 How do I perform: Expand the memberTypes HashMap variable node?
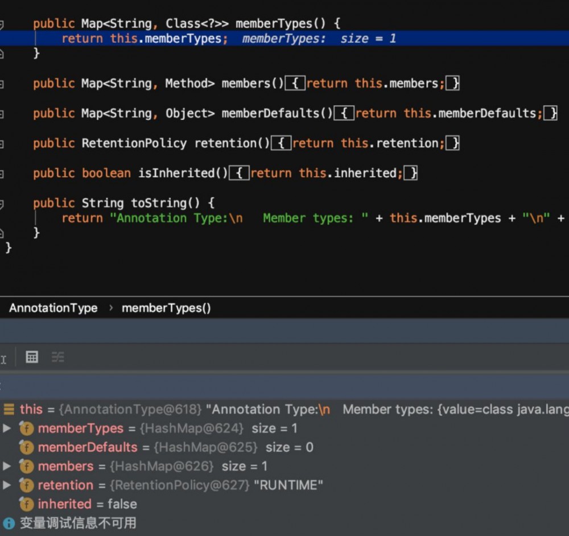(x=7, y=428)
